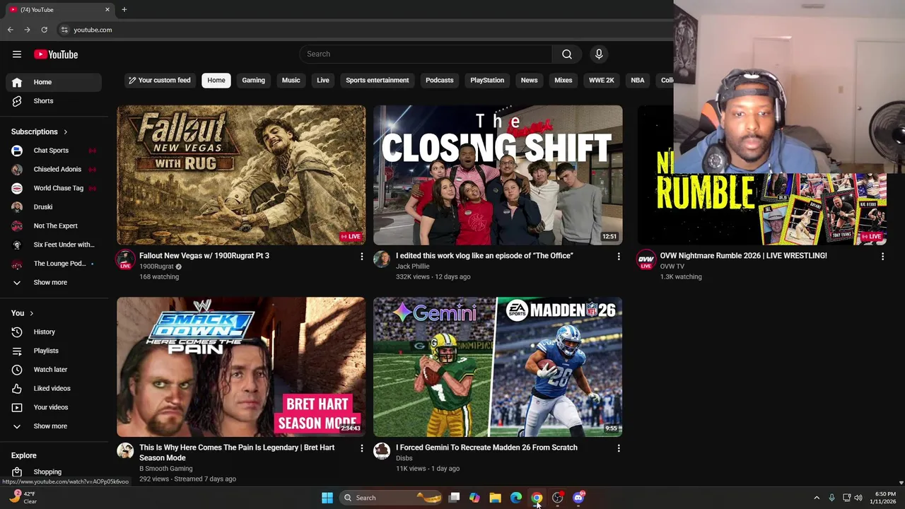Expand Show more under Subscriptions

pos(54,283)
